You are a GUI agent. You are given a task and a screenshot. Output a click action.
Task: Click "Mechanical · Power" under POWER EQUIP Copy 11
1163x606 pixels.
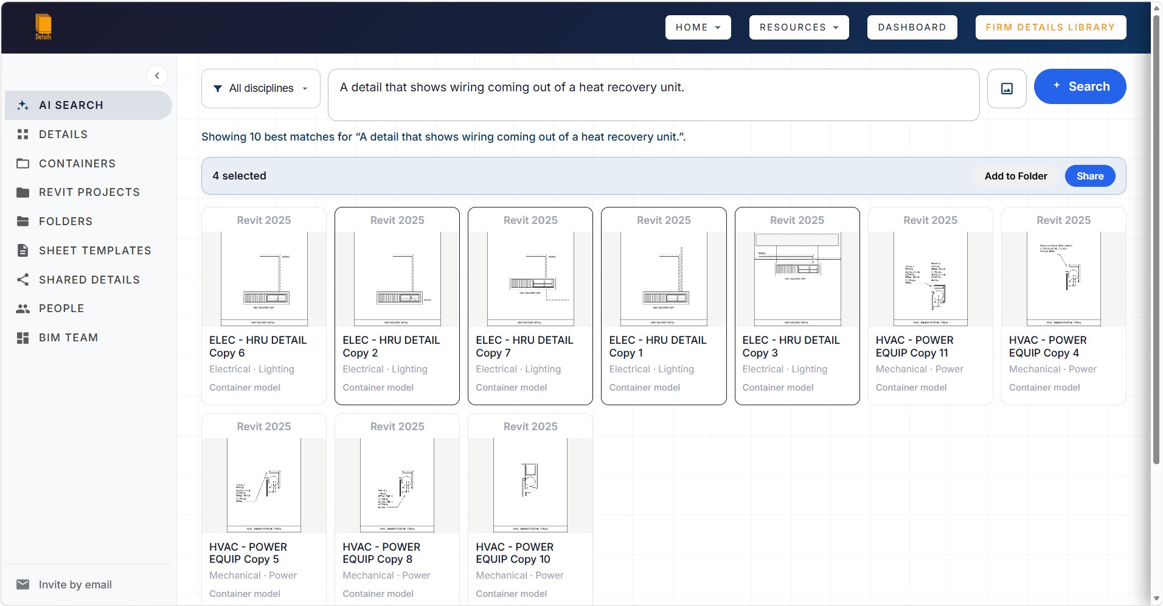(x=919, y=369)
